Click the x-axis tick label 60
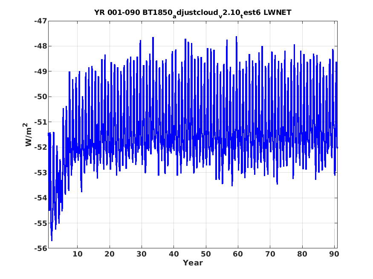The image size is (373, 279). point(238,254)
